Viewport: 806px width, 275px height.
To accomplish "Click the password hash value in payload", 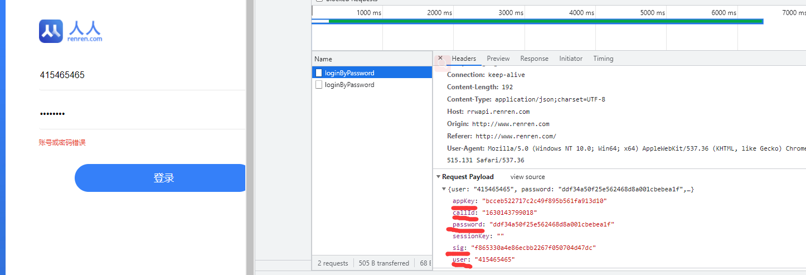I will point(552,224).
